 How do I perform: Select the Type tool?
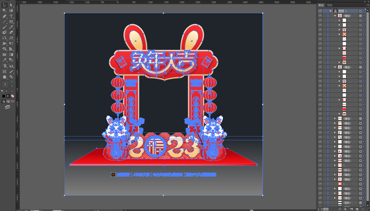(x=11, y=16)
